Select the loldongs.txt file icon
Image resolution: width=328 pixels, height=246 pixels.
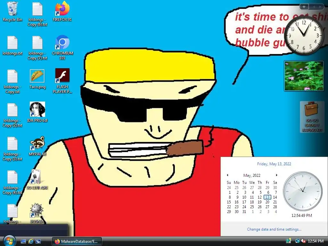click(12, 45)
